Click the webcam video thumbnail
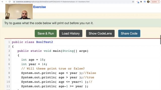This screenshot has height=90, width=161. (19, 11)
